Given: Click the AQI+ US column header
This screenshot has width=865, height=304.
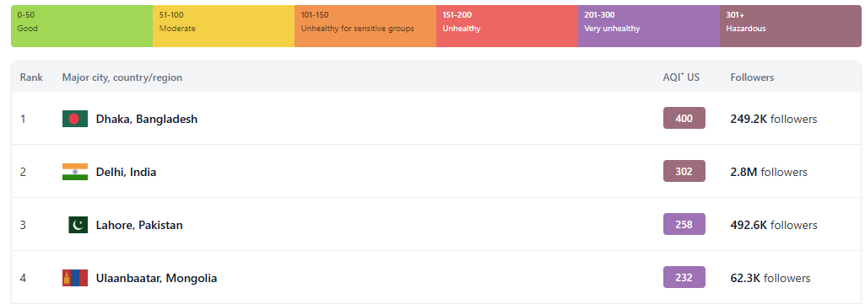Looking at the screenshot, I should point(681,77).
